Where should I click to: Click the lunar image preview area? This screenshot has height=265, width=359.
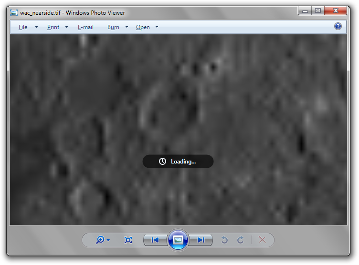(x=178, y=130)
